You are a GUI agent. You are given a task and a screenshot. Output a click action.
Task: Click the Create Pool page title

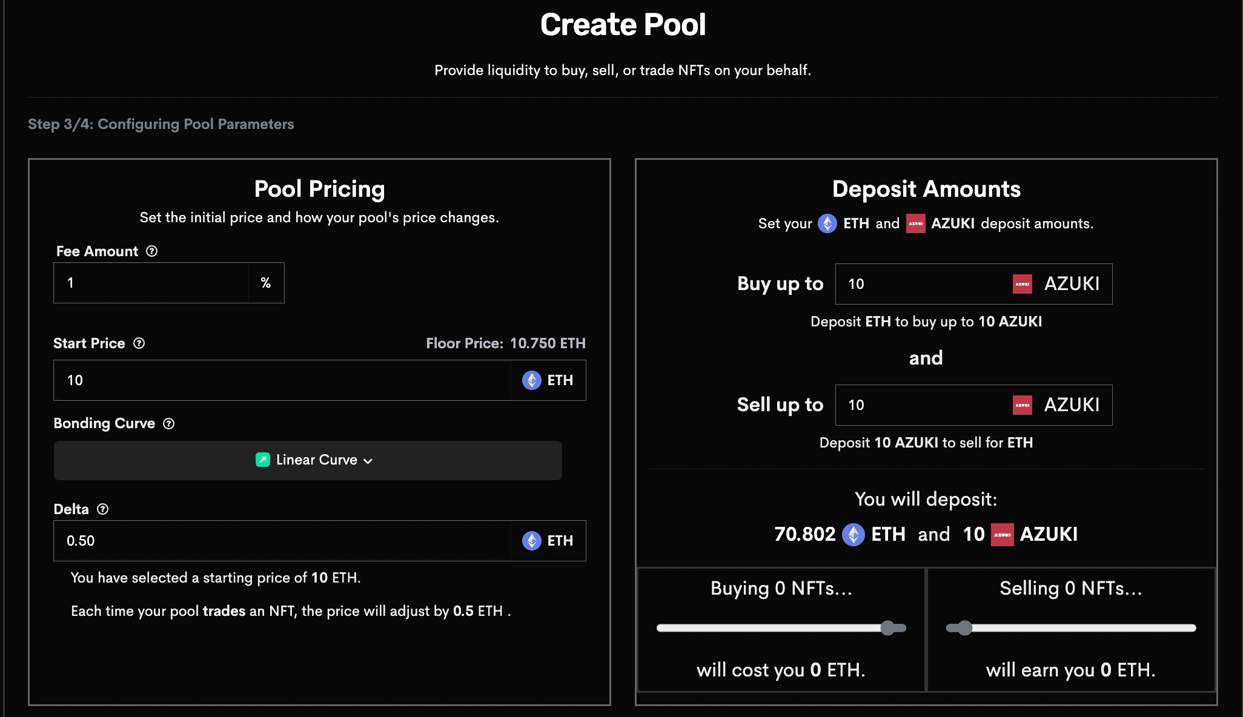click(x=623, y=25)
